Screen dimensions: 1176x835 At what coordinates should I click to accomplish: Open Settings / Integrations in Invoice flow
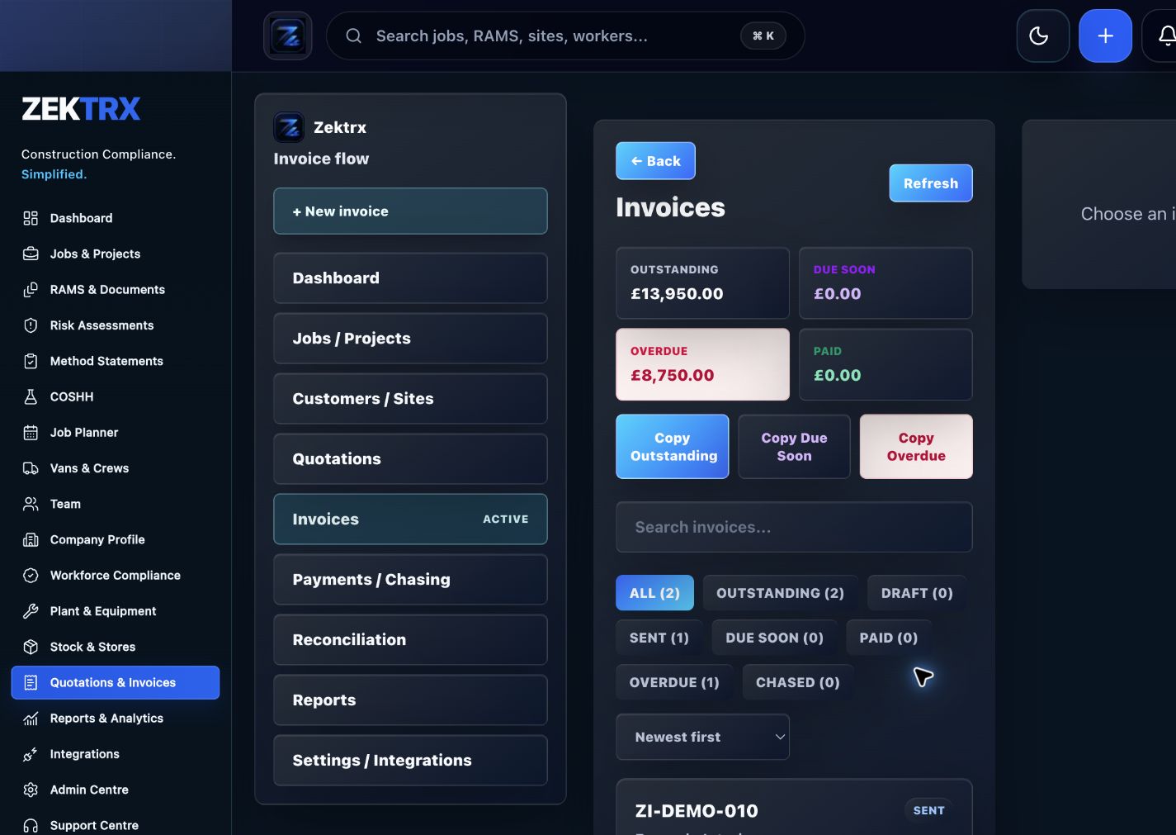[x=410, y=761]
